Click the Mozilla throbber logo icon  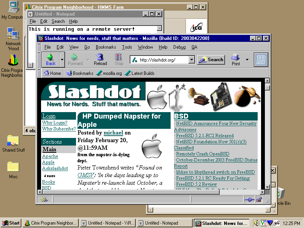[261, 60]
